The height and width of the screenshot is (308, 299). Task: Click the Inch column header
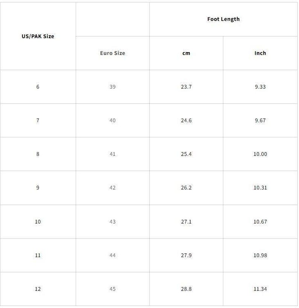click(260, 53)
